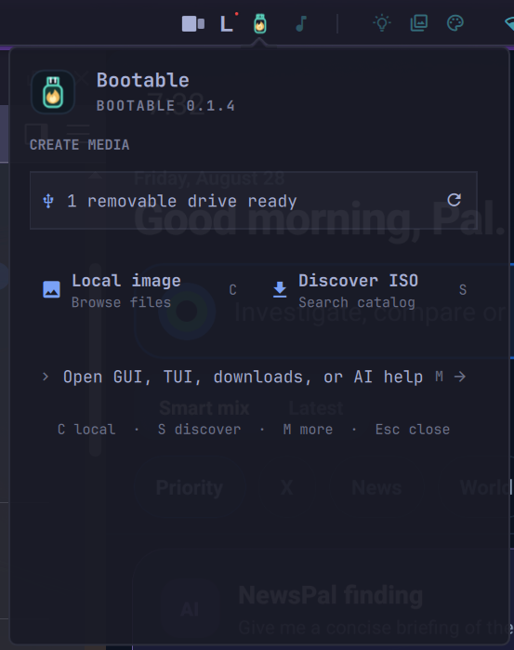
Task: Click the USB symbol beside drive status
Action: point(48,201)
